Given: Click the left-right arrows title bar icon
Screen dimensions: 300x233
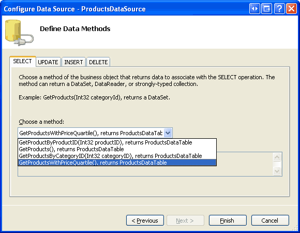Looking at the screenshot, I should point(254,9).
